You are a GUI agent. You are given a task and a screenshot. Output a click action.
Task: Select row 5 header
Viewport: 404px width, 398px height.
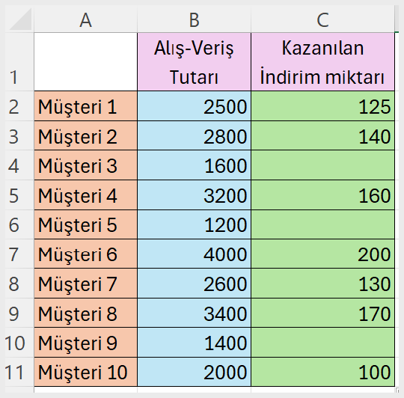[x=19, y=195]
